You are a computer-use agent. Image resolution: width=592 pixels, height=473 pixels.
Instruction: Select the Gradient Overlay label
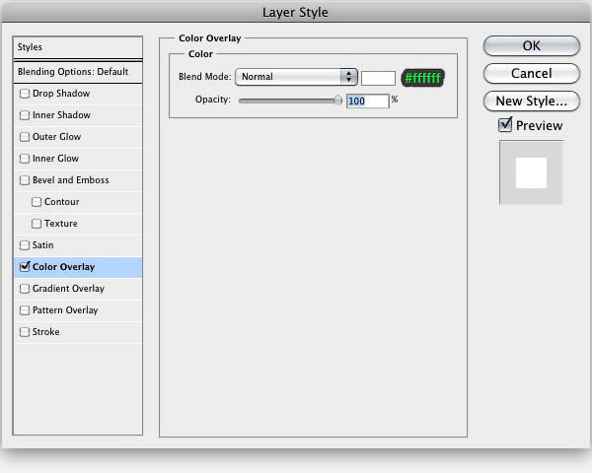(x=68, y=289)
